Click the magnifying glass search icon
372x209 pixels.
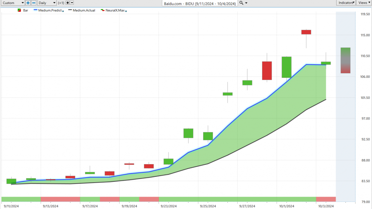click(241, 3)
